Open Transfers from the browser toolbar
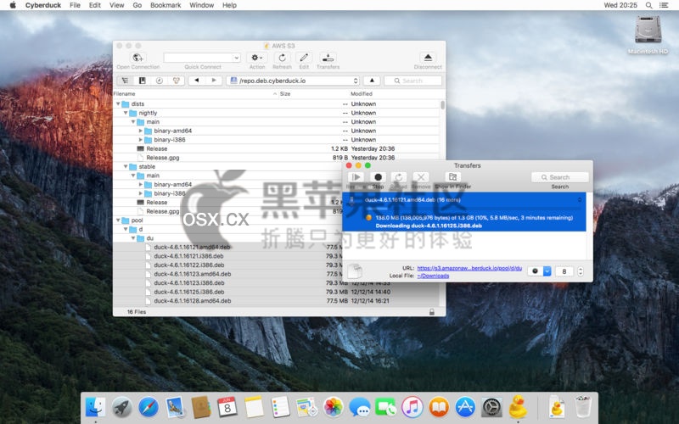The width and height of the screenshot is (679, 424). [328, 58]
